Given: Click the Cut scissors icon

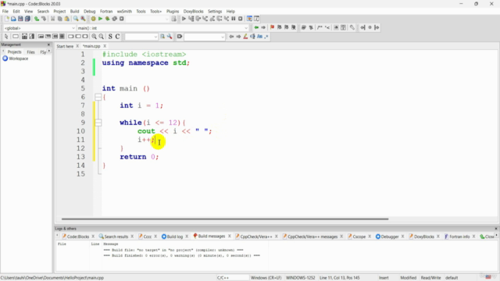Looking at the screenshot, I should click(52, 19).
